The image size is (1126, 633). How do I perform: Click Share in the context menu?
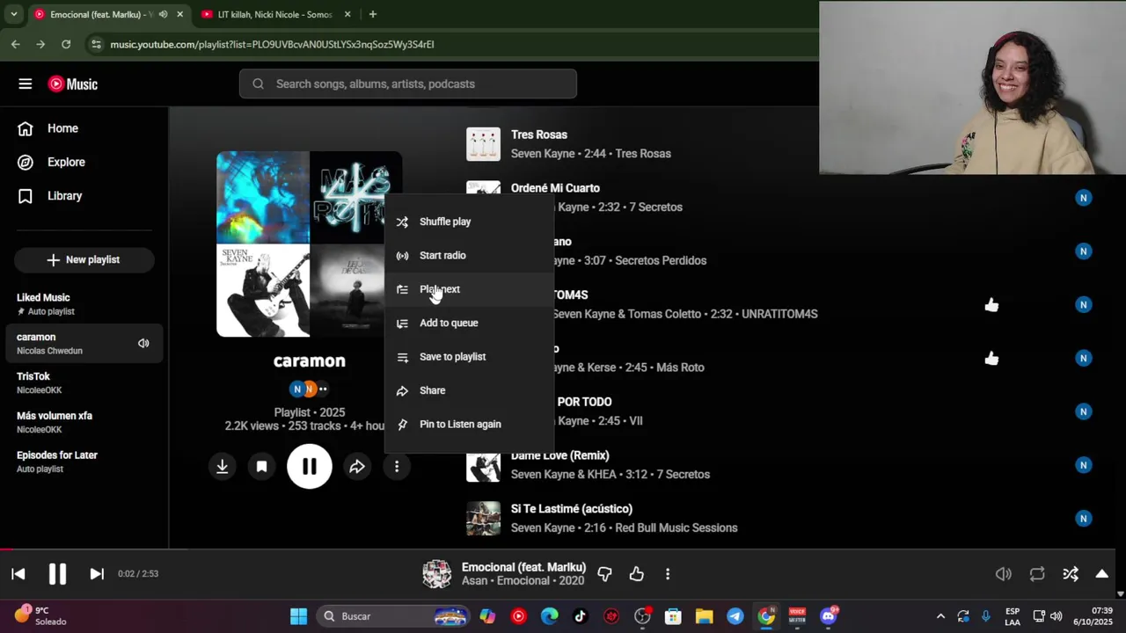470,390
